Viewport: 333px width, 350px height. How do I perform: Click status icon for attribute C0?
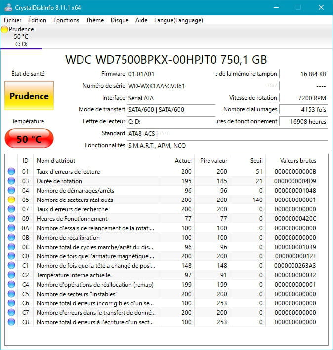(x=11, y=256)
